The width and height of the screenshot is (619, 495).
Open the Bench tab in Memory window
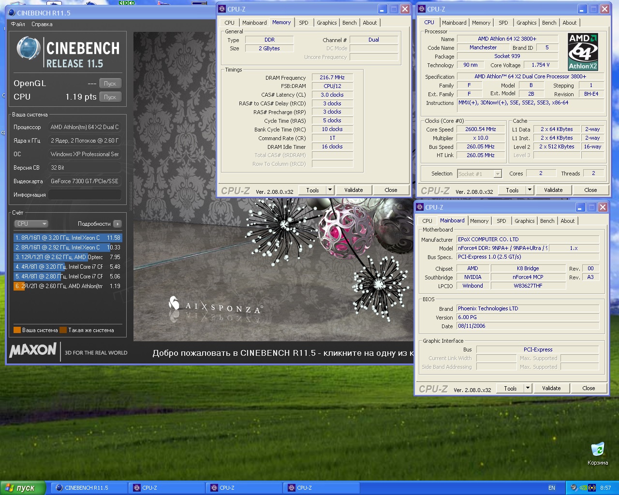[x=349, y=23]
